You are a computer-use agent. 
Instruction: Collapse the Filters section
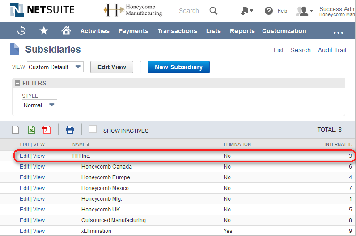[x=17, y=83]
